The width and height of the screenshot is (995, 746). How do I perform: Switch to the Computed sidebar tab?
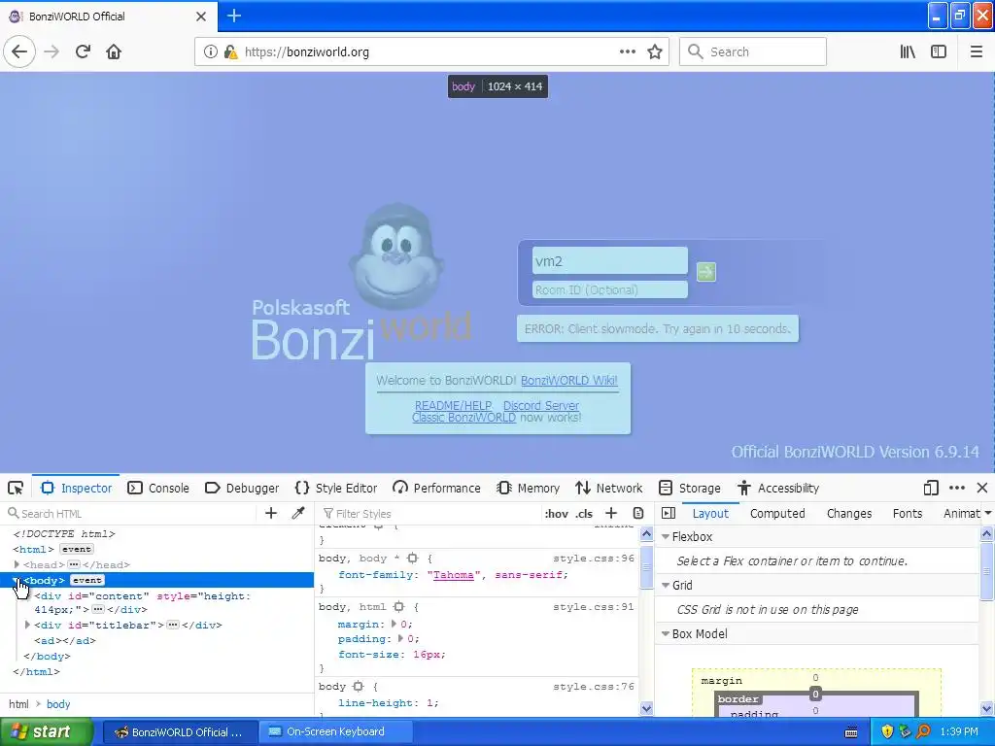[777, 513]
